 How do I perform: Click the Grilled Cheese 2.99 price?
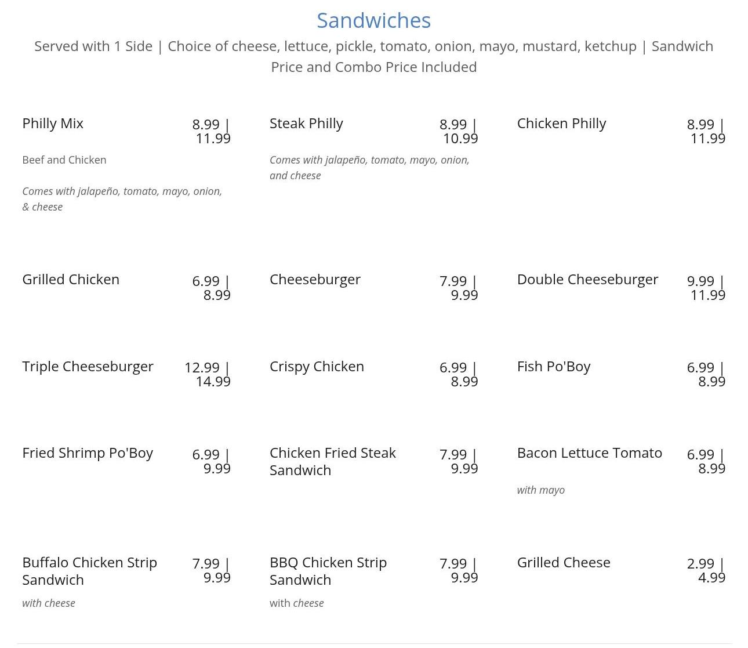[x=700, y=564]
